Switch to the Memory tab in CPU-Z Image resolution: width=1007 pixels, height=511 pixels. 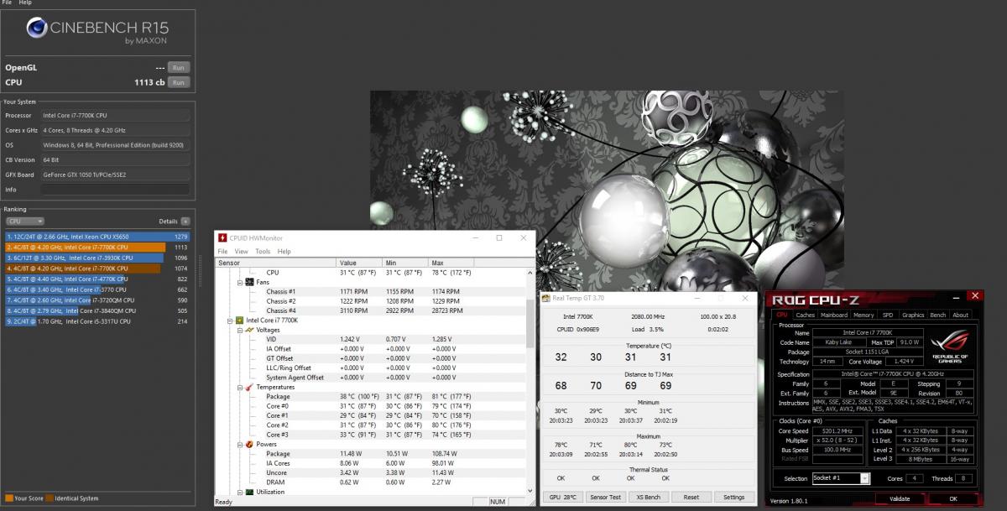tap(864, 315)
